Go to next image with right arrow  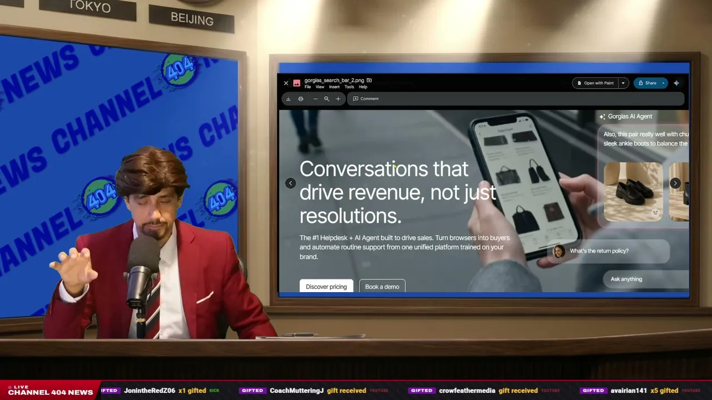pyautogui.click(x=675, y=183)
